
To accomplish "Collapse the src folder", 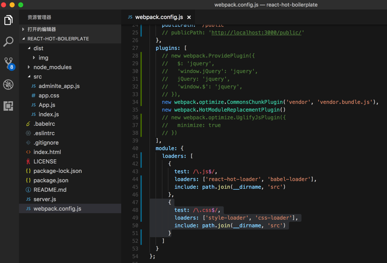I will [37, 76].
